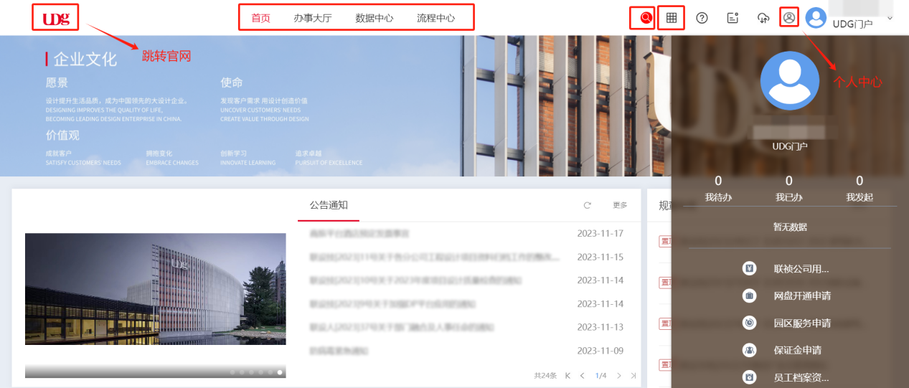The width and height of the screenshot is (909, 388).
Task: Click 更多 in announcements panel
Action: 620,205
